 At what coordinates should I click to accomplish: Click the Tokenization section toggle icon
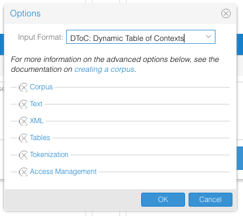pos(23,155)
